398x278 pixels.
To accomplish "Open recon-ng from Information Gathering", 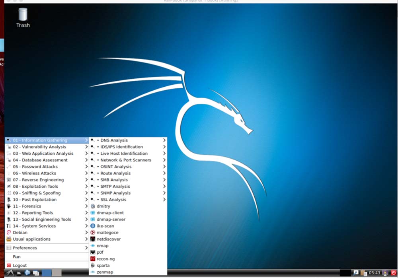I will pos(105,259).
